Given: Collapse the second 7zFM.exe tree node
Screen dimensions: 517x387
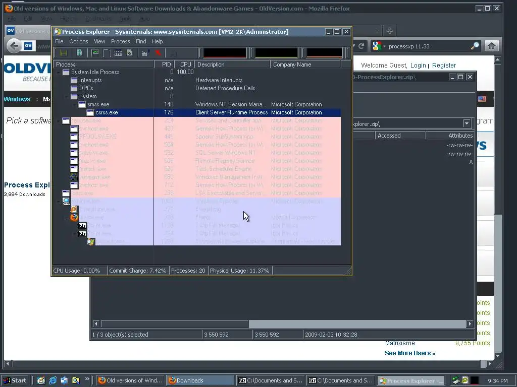Looking at the screenshot, I should [x=75, y=234].
